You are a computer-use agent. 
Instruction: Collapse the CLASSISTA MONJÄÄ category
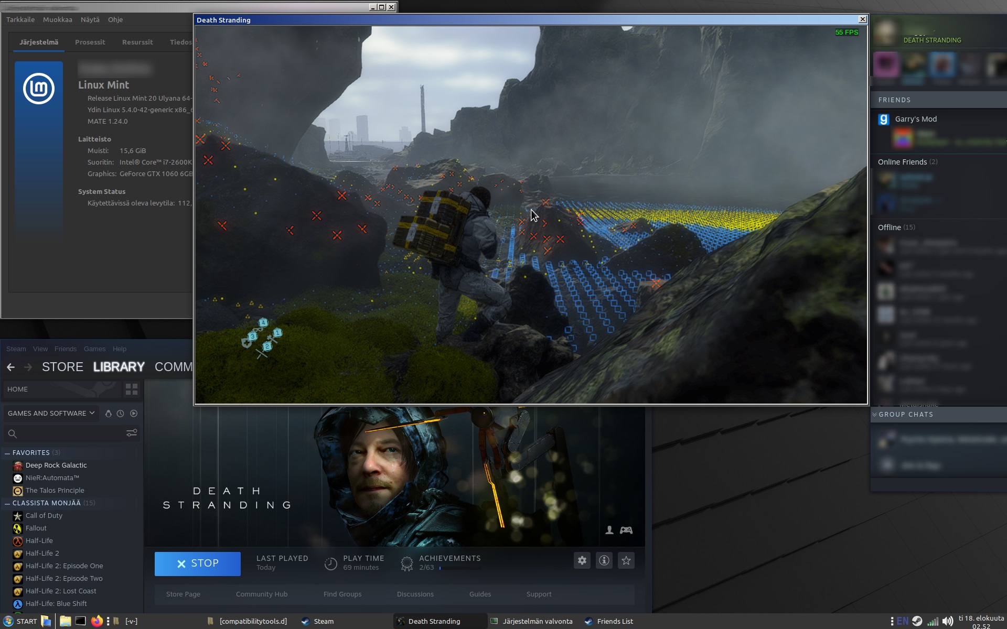click(x=7, y=503)
